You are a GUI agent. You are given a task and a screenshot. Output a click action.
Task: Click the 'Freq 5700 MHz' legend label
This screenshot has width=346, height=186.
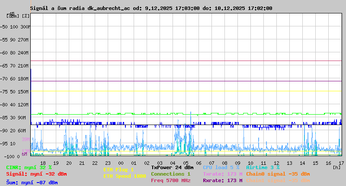(x=171, y=180)
